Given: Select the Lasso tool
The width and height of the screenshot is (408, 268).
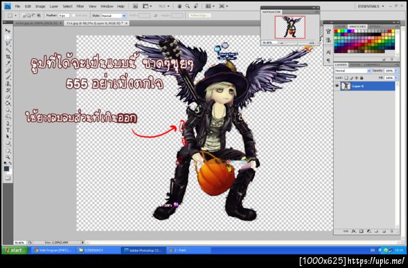Looking at the screenshot, I should coord(7,44).
